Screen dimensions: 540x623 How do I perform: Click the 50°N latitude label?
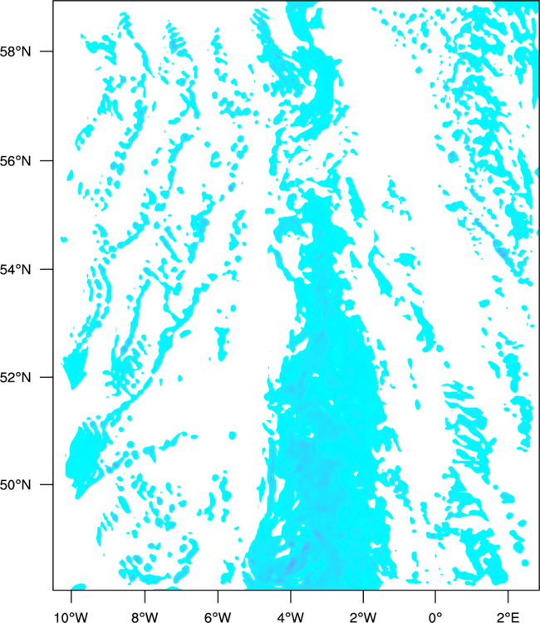click(x=15, y=485)
